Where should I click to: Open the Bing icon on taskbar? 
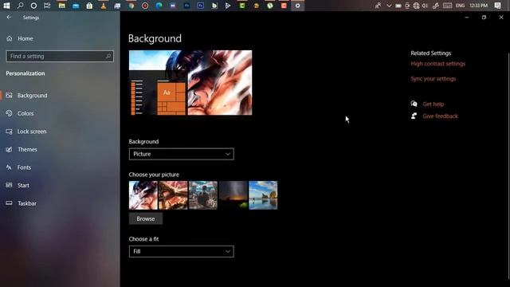pos(214,6)
